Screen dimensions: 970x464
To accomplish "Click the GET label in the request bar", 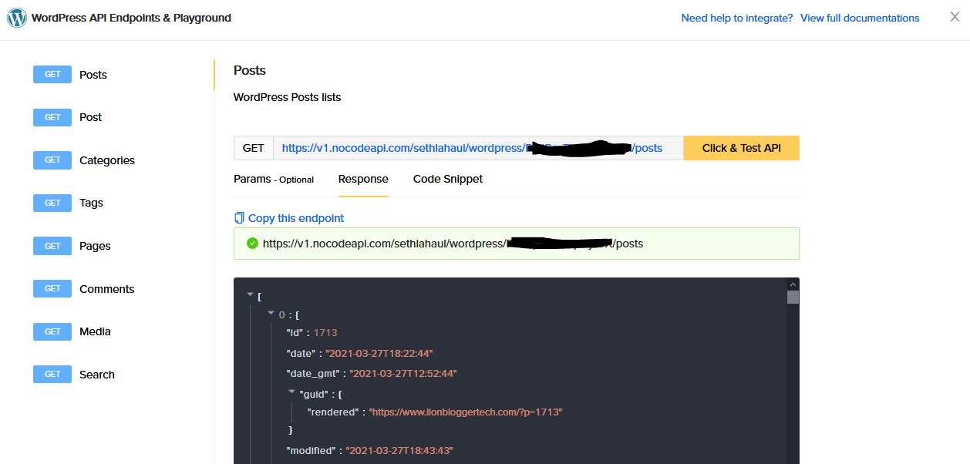I will (253, 147).
